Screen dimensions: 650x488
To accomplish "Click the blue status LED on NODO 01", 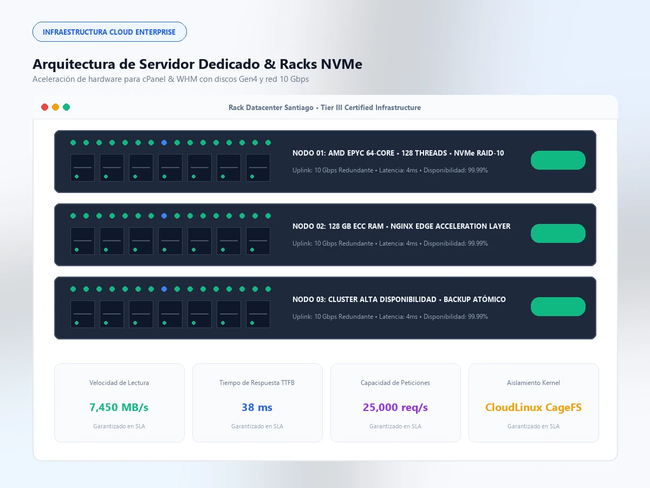I will [x=164, y=143].
